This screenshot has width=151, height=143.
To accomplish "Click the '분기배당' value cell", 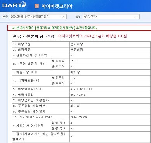I will (77, 44).
